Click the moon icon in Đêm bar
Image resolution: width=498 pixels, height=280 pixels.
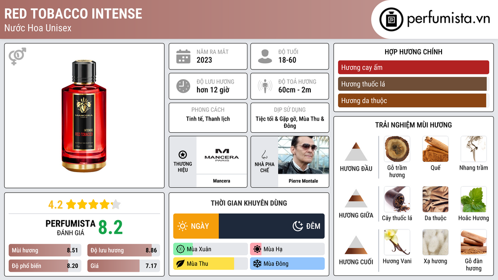tap(298, 226)
